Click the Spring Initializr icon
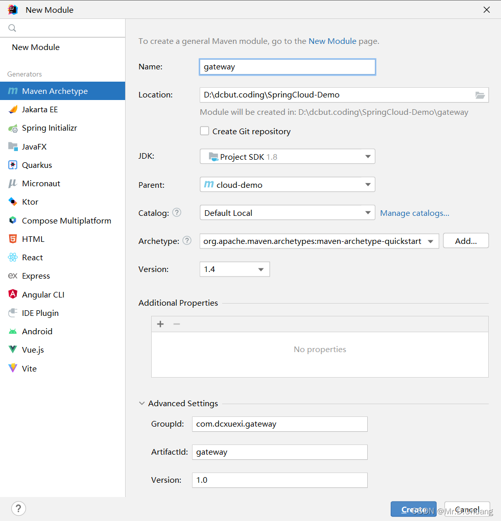Viewport: 501px width, 521px height. 13,128
